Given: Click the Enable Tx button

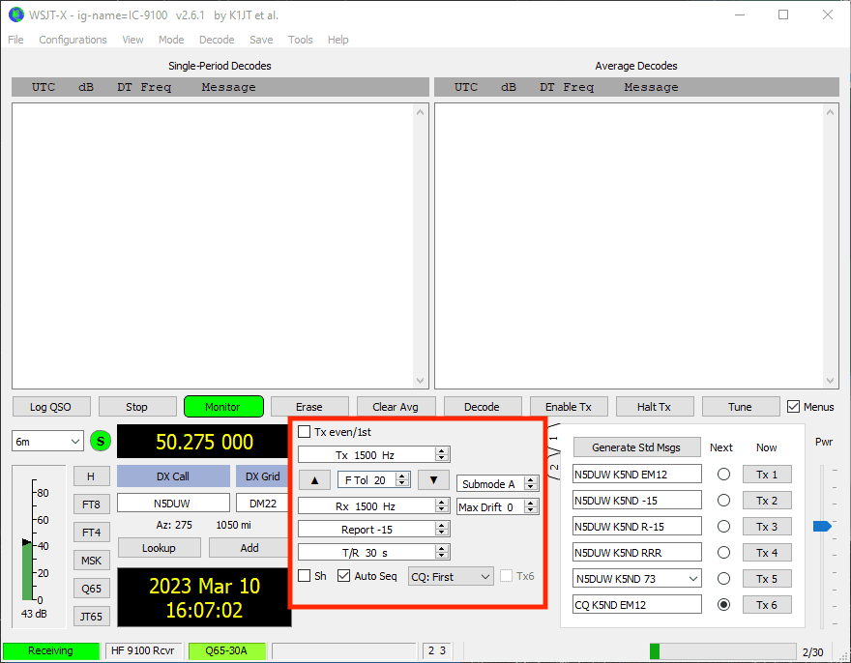Looking at the screenshot, I should click(x=568, y=407).
